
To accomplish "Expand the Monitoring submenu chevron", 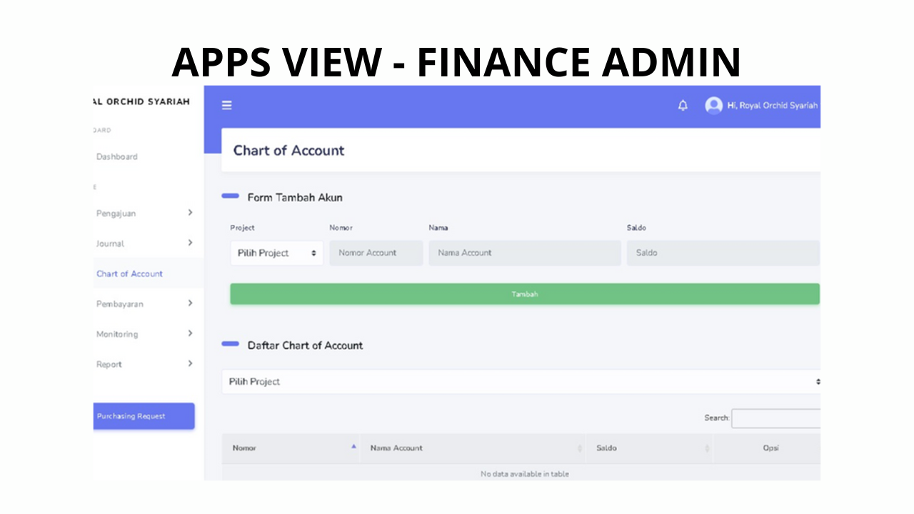I will click(x=190, y=333).
